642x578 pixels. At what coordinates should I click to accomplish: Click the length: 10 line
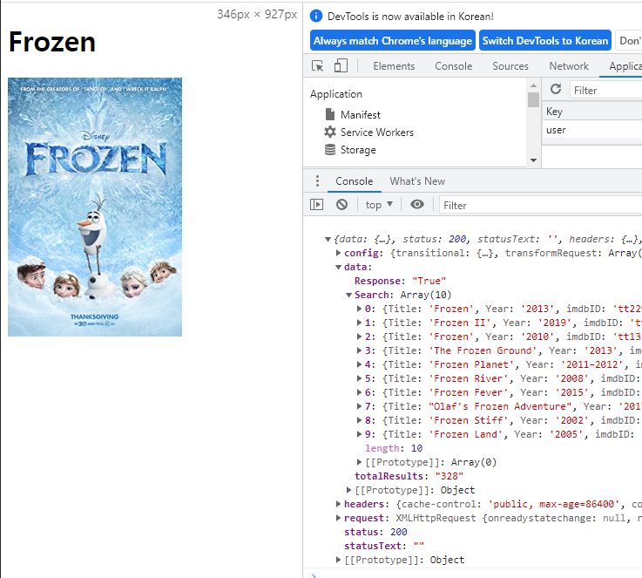click(394, 448)
